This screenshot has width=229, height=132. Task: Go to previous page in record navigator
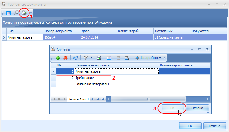59,99
